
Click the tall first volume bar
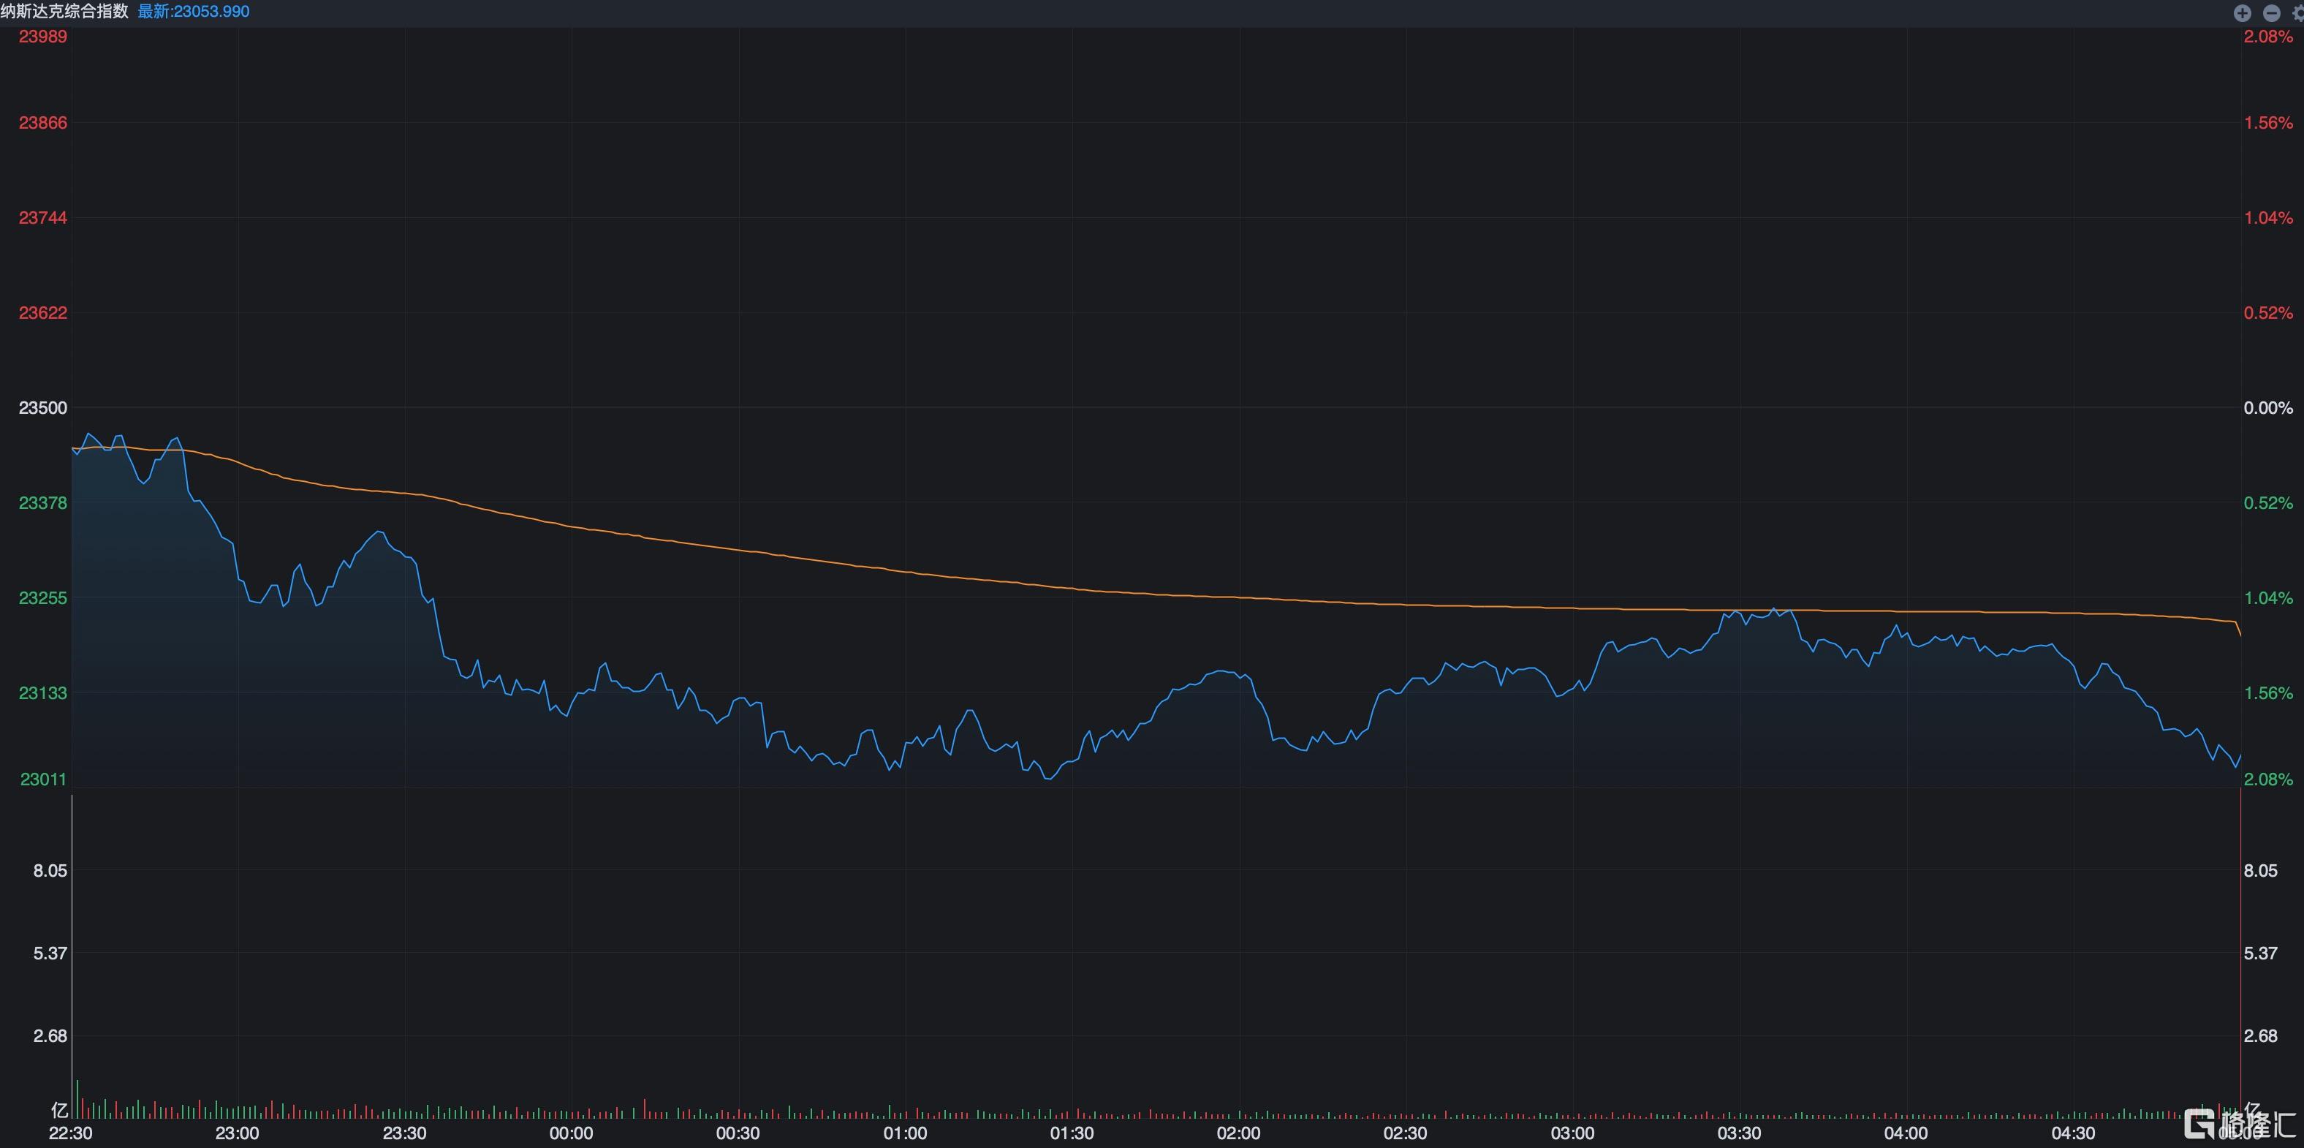point(77,1099)
